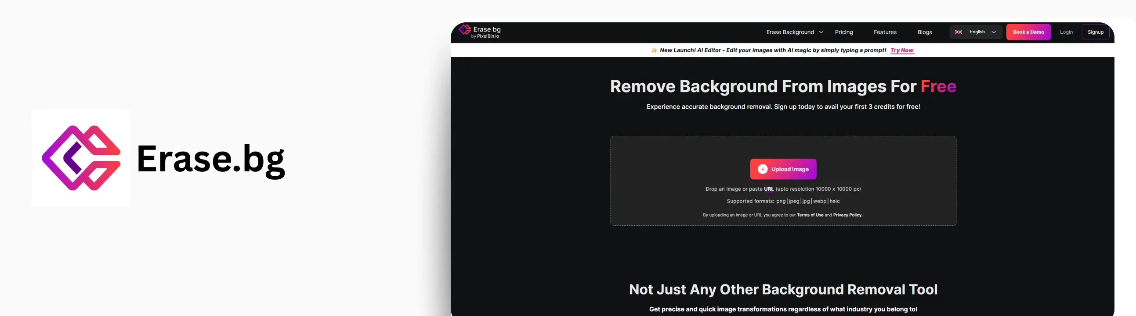1136x316 pixels.
Task: Click the Book a Demo button
Action: tap(1028, 32)
